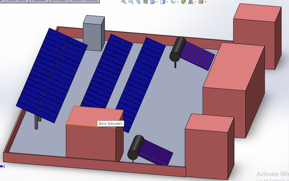Click the Display Style cube icon
Screen dimensions: 289x181
click(x=163, y=2)
